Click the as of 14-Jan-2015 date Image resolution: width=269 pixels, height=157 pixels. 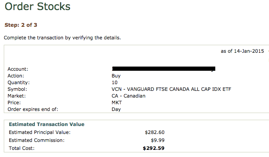click(x=242, y=51)
